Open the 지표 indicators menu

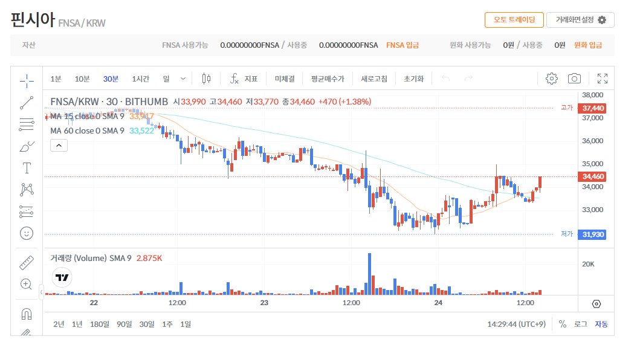click(x=244, y=79)
